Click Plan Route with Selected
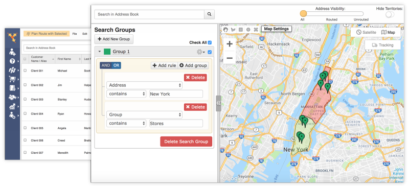 coord(47,34)
